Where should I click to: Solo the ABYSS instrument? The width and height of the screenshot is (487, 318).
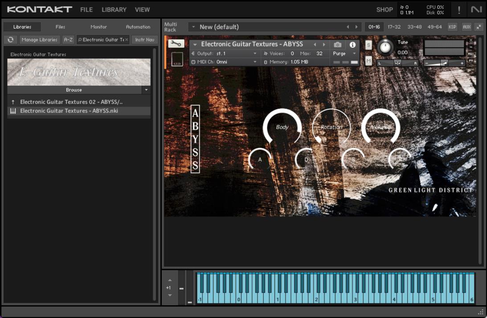368,45
